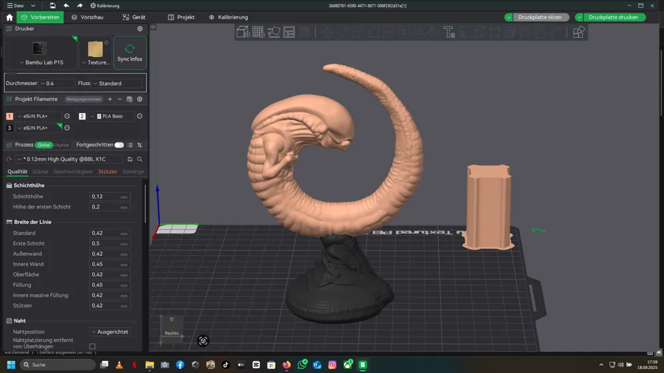Switch to Vorschau tab
This screenshot has width=664, height=373.
click(88, 17)
